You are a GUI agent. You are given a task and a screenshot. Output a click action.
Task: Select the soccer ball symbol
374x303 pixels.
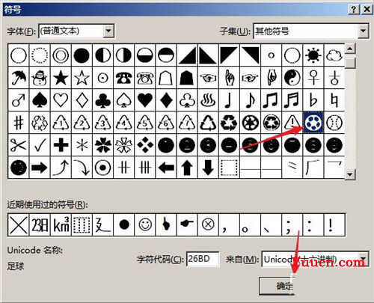point(313,123)
